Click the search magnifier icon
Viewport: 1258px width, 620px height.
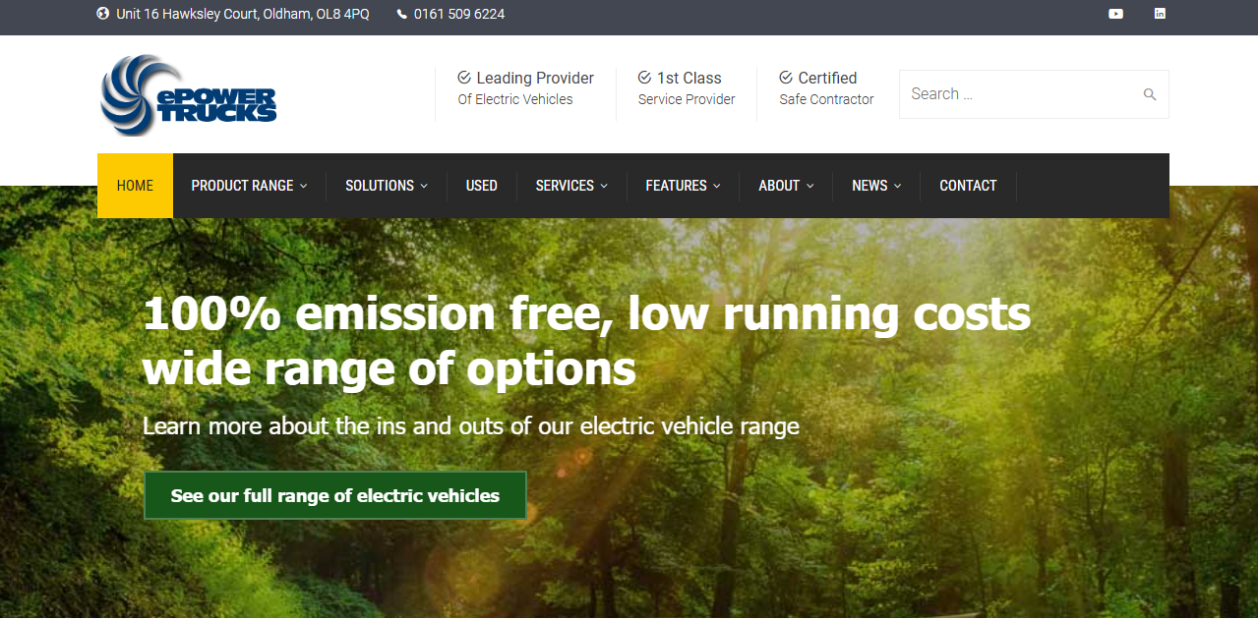(x=1149, y=94)
